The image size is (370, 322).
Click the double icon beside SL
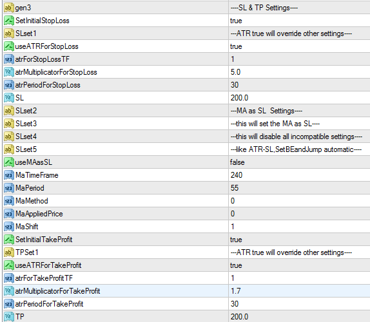9,98
